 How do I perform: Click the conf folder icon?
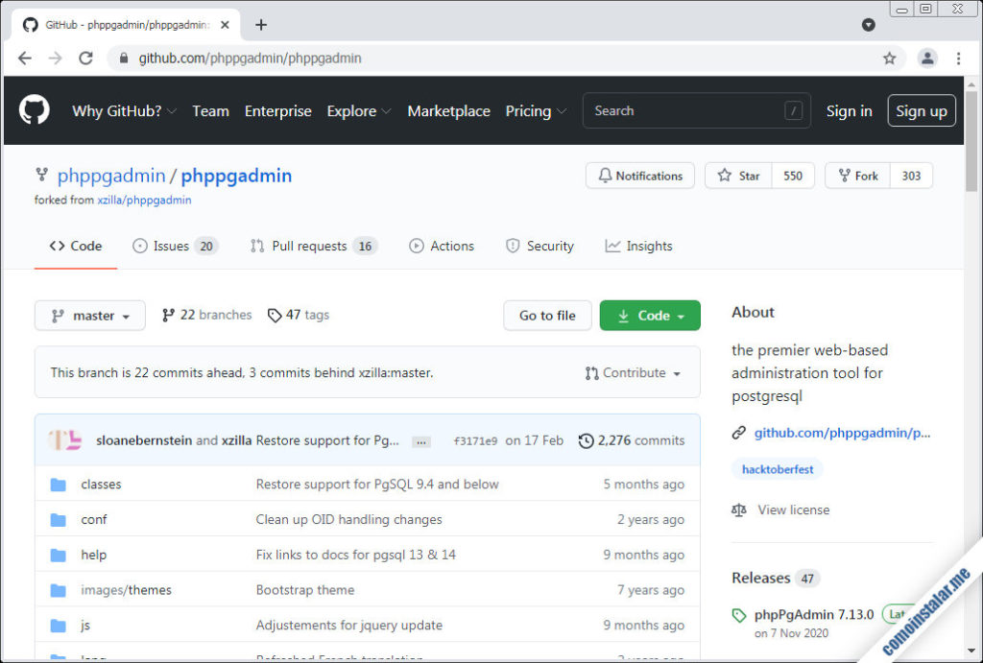point(59,519)
